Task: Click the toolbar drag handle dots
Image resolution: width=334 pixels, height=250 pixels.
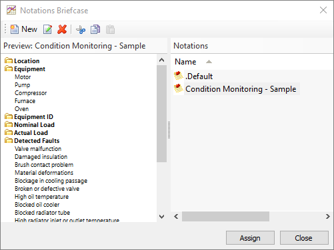Action: point(5,29)
